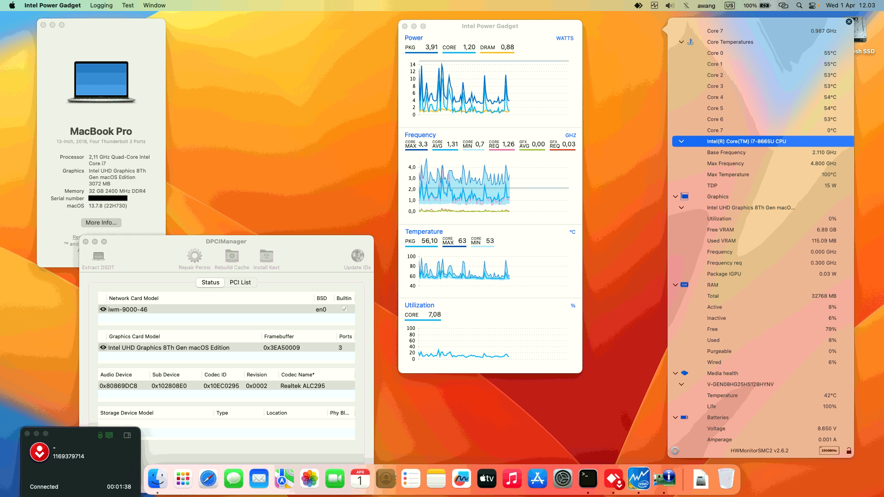Viewport: 884px width, 497px height.
Task: Click the lock icon in HWMonitorSMC2
Action: pyautogui.click(x=849, y=451)
